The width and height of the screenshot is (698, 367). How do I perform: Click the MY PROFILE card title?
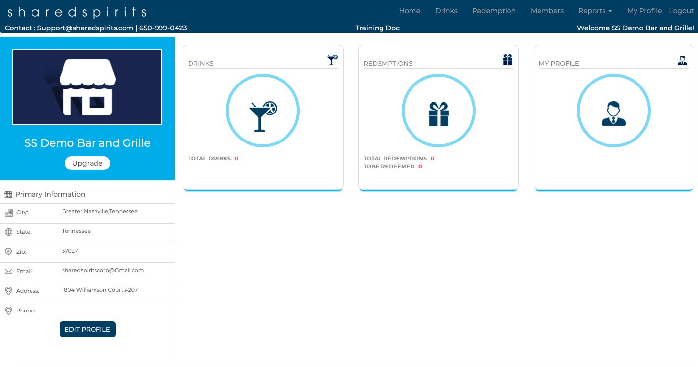click(559, 63)
